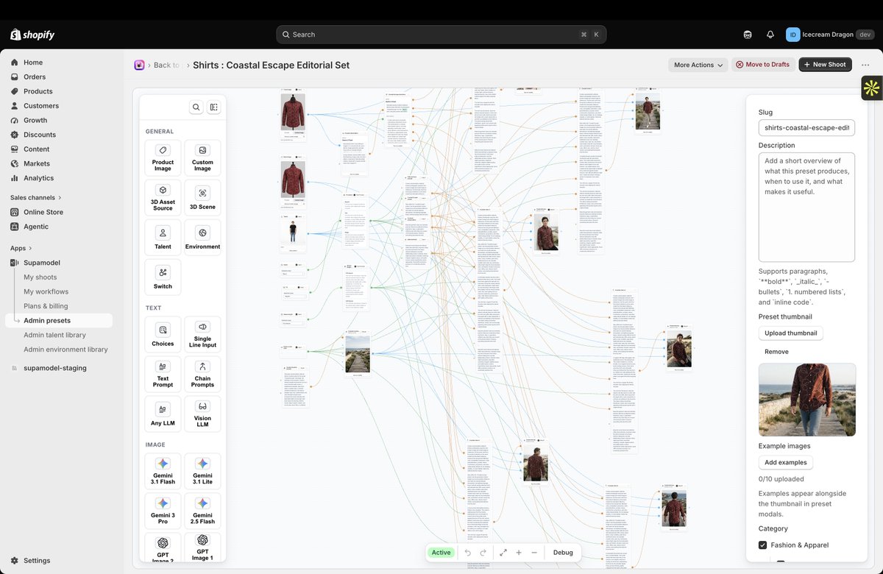
Task: Add a Gemini 3.1 Flash node
Action: pyautogui.click(x=163, y=471)
